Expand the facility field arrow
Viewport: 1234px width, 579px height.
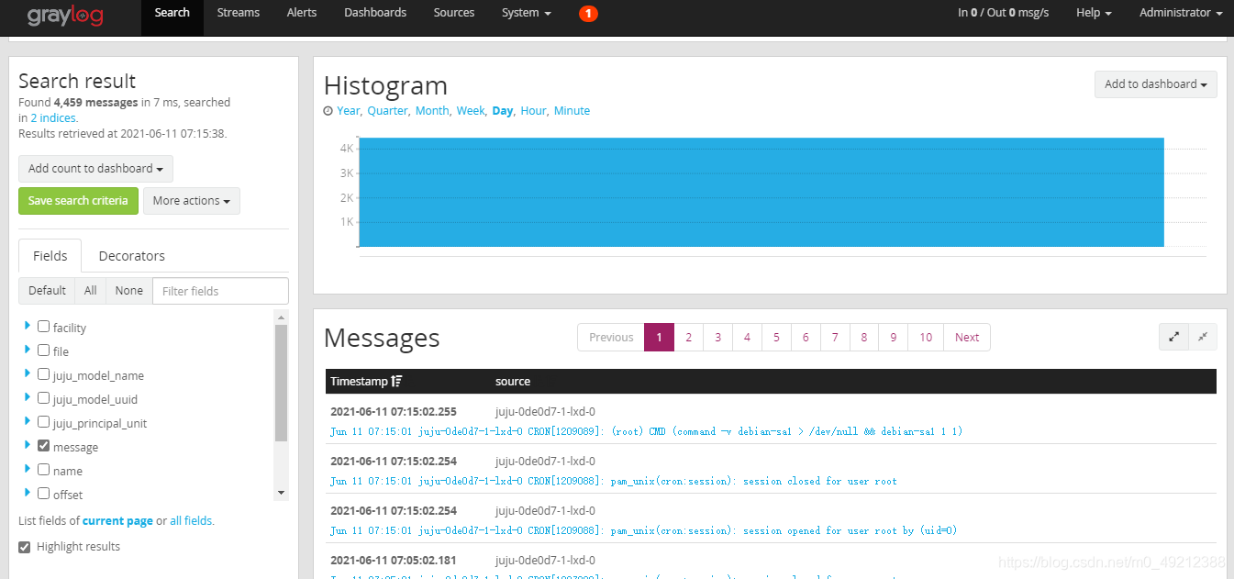(28, 326)
